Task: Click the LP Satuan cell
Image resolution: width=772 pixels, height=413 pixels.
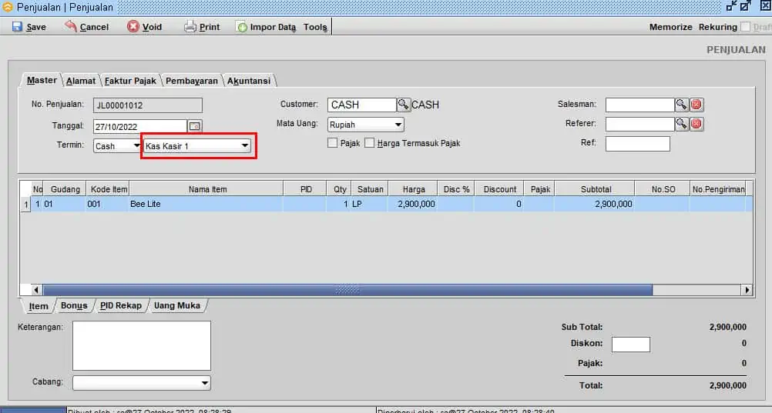Action: (370, 204)
